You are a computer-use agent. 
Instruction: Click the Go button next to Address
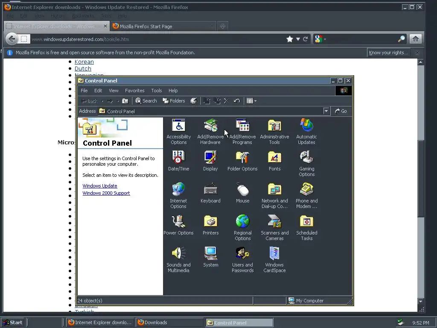tap(341, 111)
